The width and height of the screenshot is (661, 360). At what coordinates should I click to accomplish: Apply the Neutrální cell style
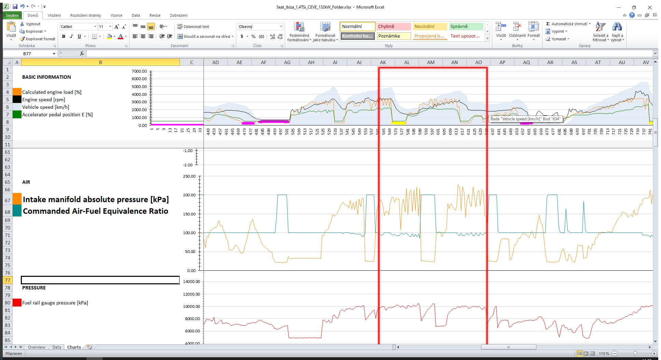(x=430, y=27)
